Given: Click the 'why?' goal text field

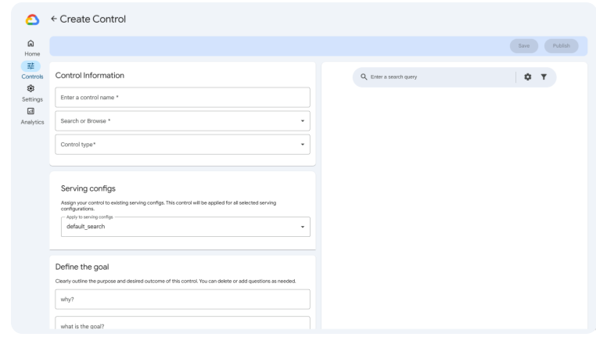Looking at the screenshot, I should tap(182, 299).
